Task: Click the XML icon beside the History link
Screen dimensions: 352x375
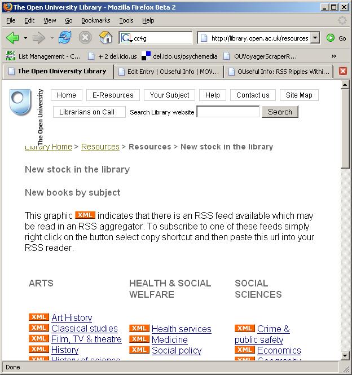Action: click(39, 349)
